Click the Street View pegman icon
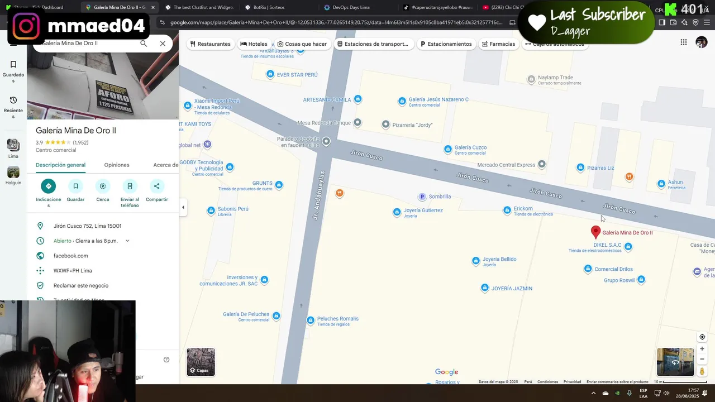This screenshot has height=402, width=715. pos(702,371)
